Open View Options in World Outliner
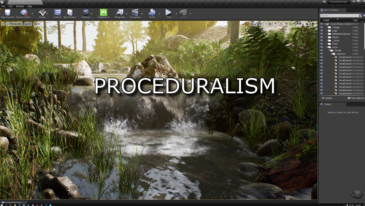This screenshot has height=206, width=365. pos(356,98)
